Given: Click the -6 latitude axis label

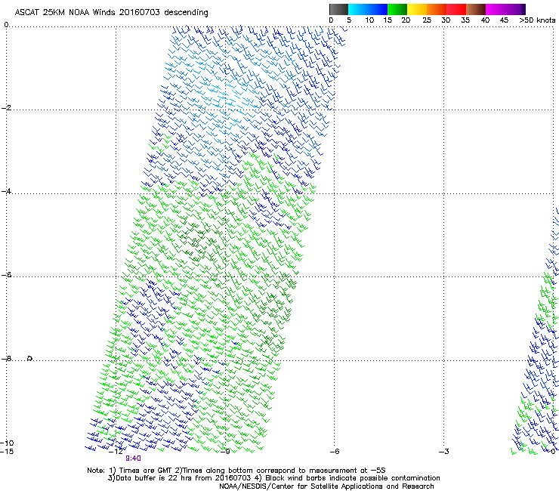Looking at the screenshot, I should click(x=6, y=275).
